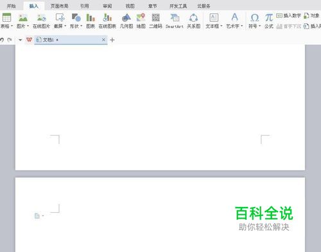Click the 文本框 text box icon
The image size is (321, 252).
(x=214, y=17)
